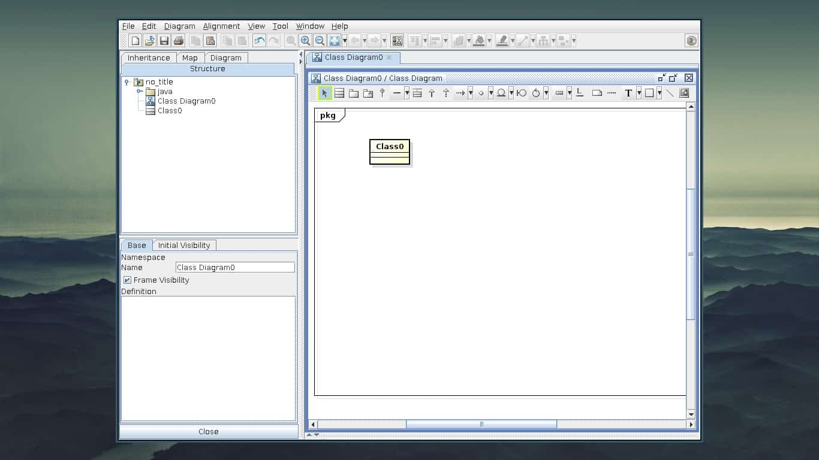This screenshot has width=819, height=460.
Task: Select the Control stereotype class tool
Action: 536,93
